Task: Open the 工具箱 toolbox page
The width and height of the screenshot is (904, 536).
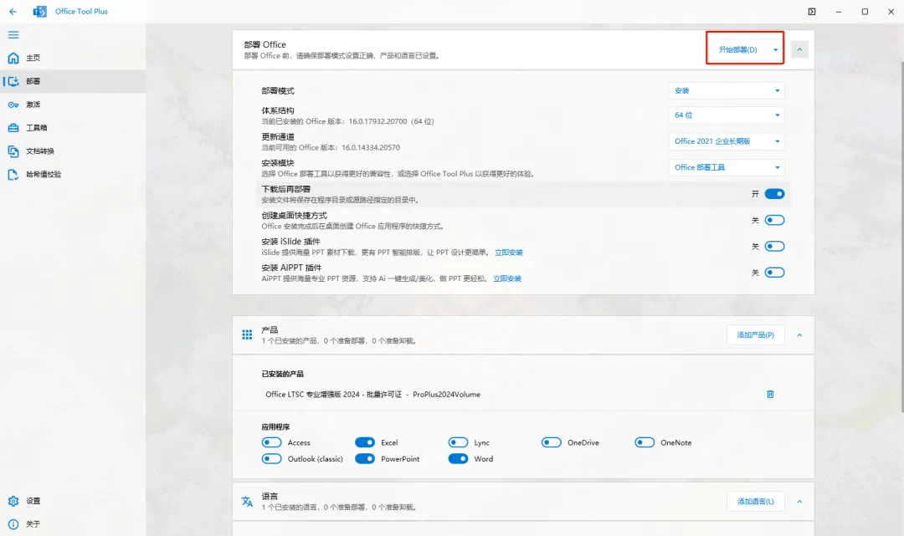Action: click(x=73, y=128)
